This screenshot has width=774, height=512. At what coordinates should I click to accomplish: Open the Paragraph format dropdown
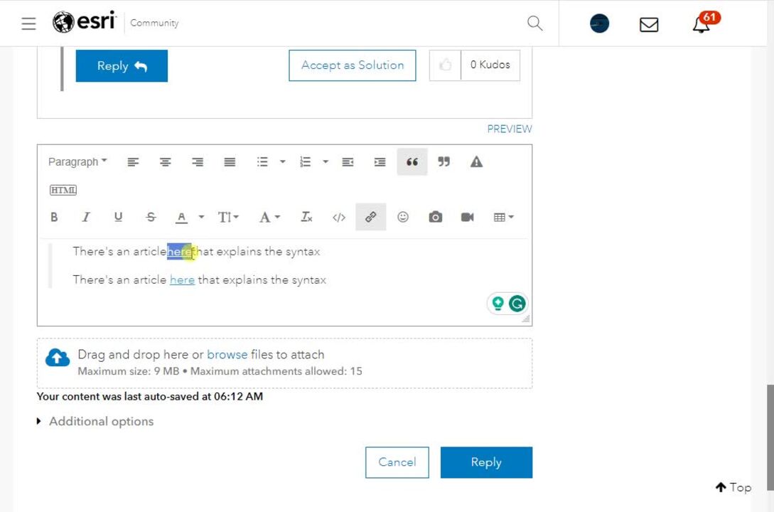point(77,162)
